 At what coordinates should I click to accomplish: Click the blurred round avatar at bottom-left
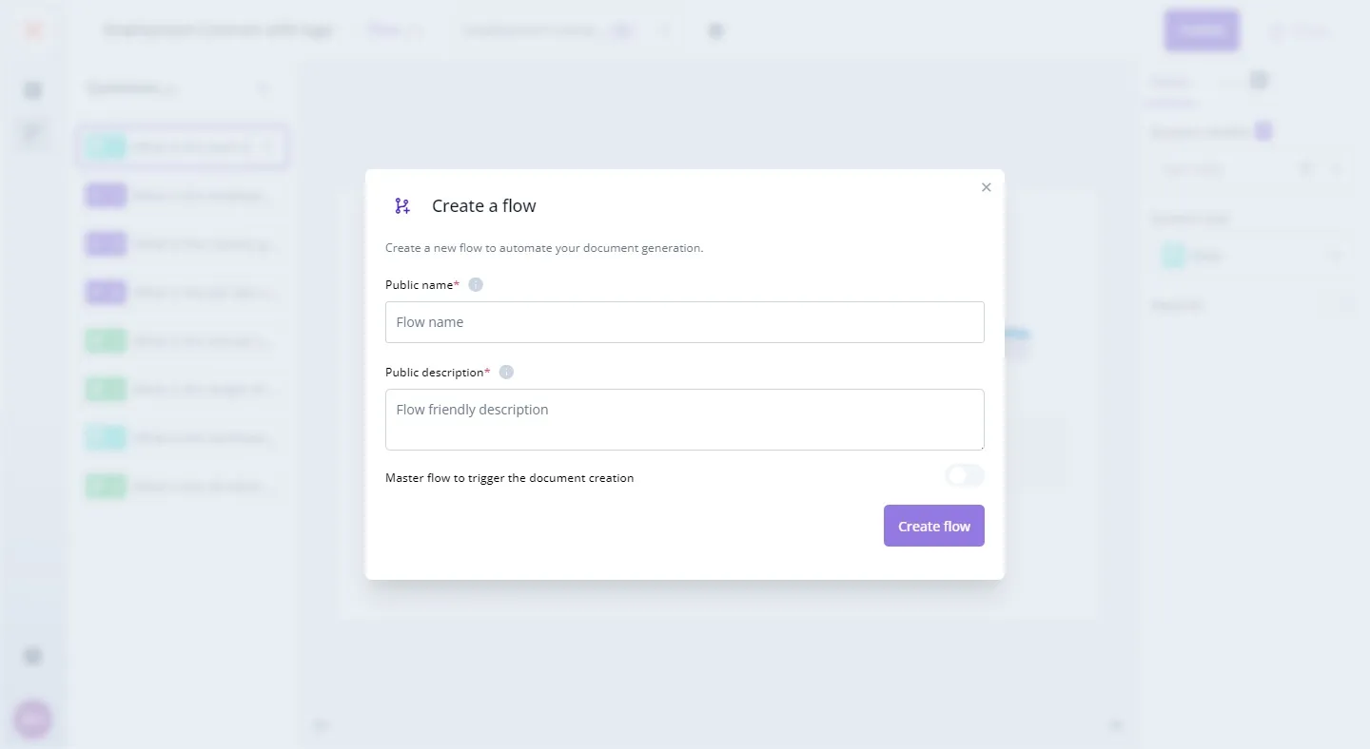[33, 720]
